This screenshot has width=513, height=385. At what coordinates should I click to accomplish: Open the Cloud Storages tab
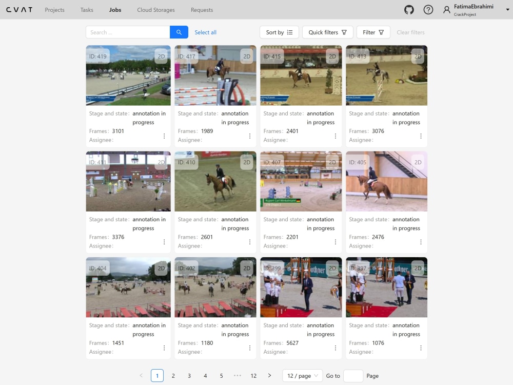click(156, 10)
